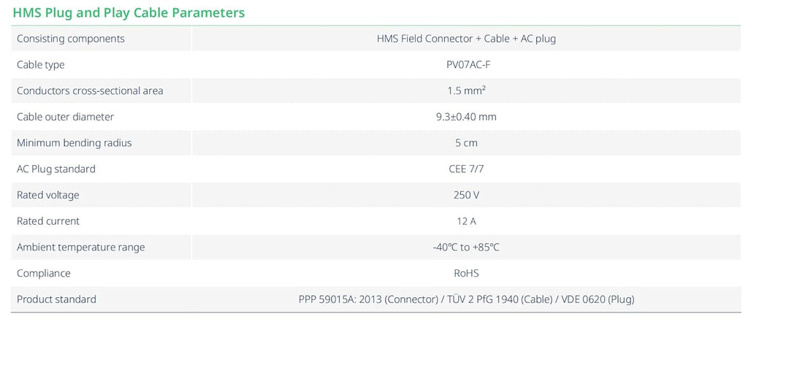
Task: Select the Product standard label
Action: pos(56,299)
